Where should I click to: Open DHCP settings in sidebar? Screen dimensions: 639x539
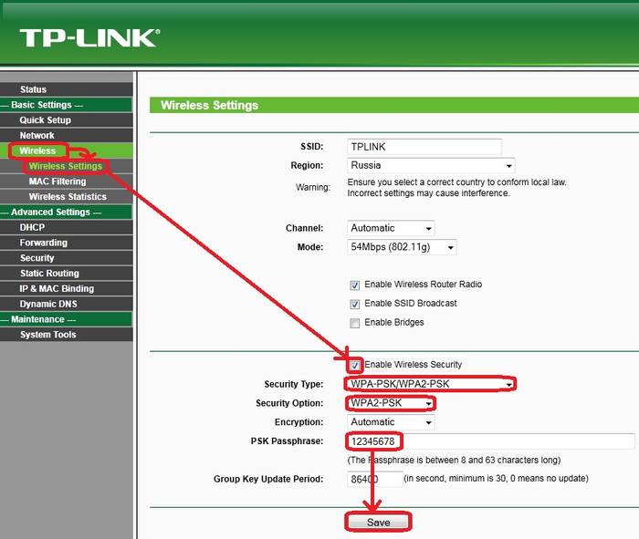point(32,227)
